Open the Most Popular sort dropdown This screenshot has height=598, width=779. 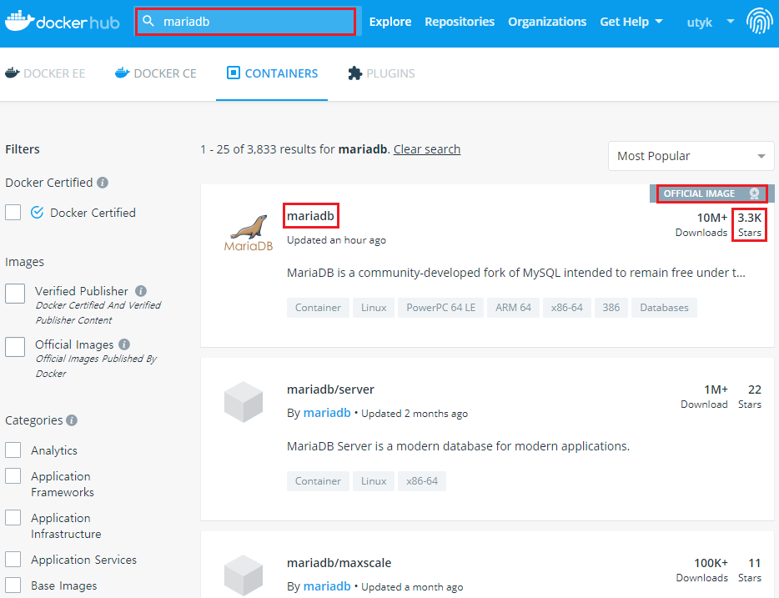pyautogui.click(x=691, y=156)
